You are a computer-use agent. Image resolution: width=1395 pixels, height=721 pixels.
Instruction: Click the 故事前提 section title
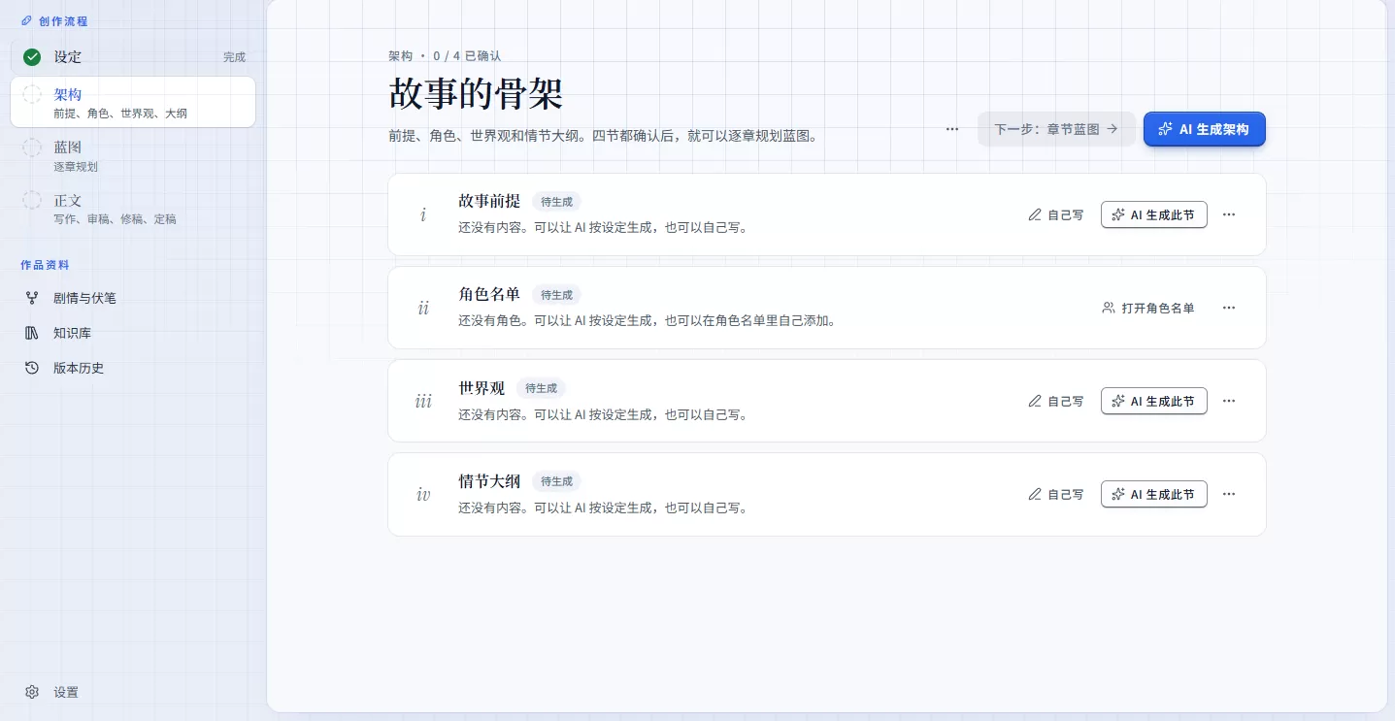click(489, 202)
